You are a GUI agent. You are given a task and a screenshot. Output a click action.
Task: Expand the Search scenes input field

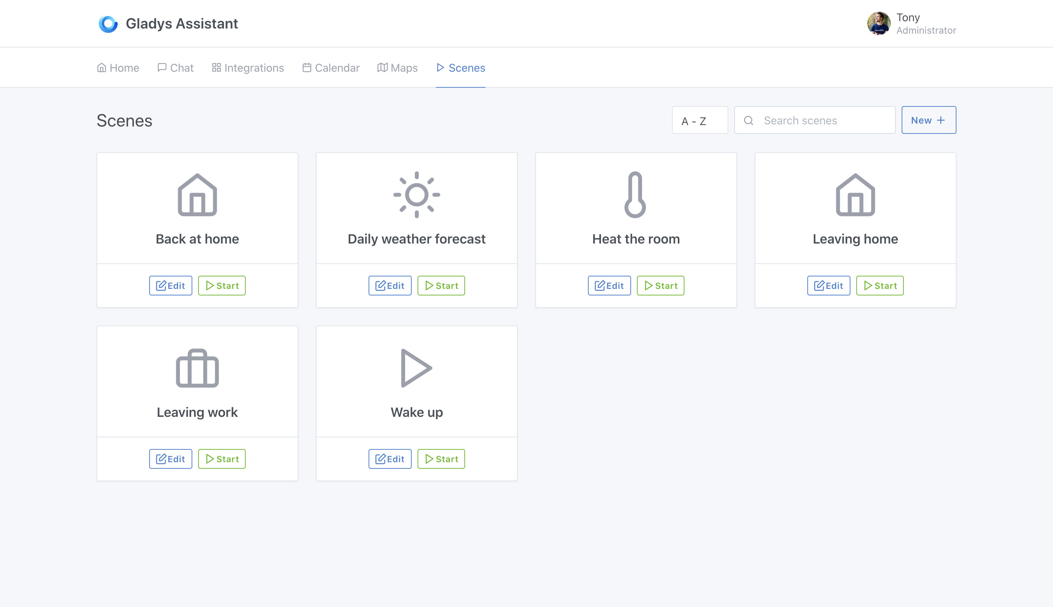(x=814, y=120)
